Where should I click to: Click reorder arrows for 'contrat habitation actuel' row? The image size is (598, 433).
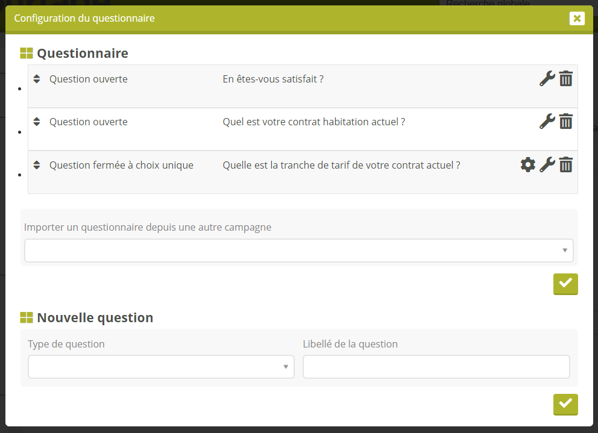click(x=37, y=122)
